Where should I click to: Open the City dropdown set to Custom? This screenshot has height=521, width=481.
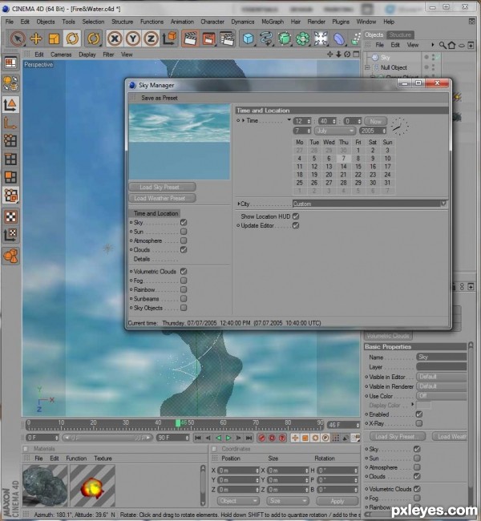[370, 204]
